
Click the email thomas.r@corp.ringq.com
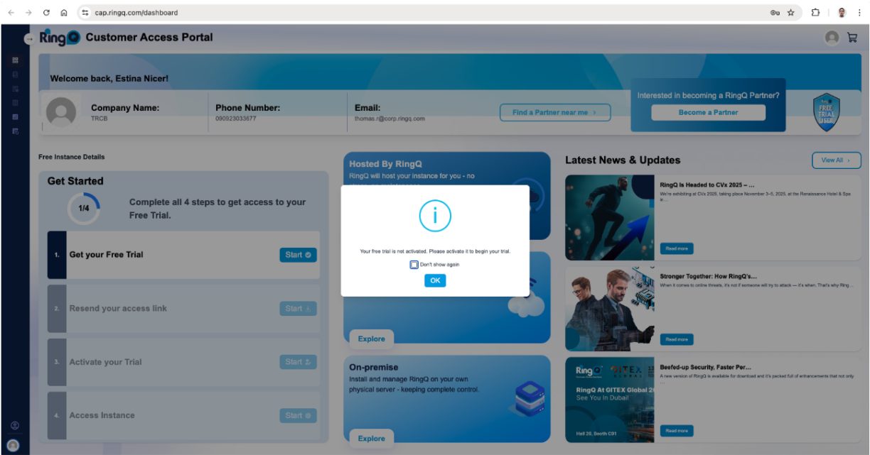click(390, 119)
